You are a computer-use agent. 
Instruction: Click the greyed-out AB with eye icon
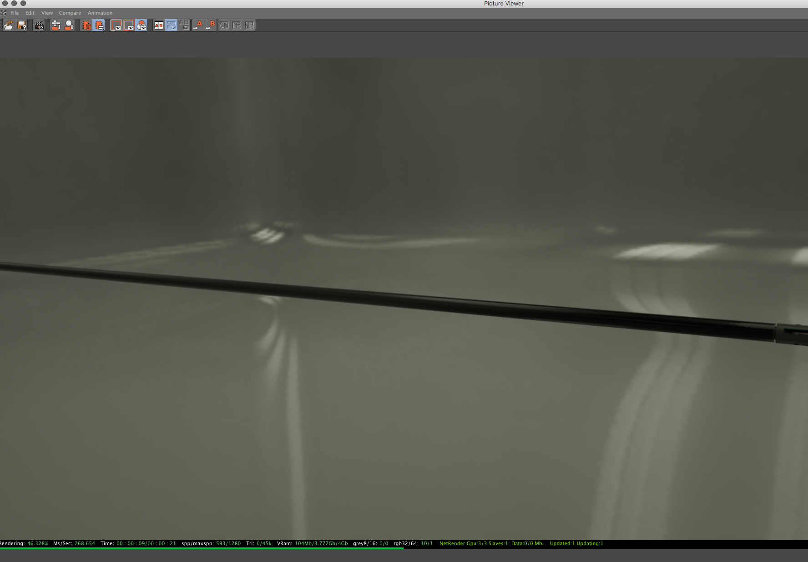click(x=184, y=25)
